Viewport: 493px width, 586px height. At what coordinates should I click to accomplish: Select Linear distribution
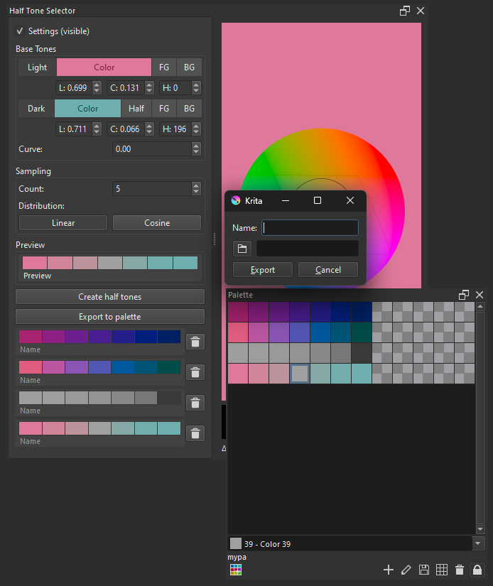coord(63,223)
